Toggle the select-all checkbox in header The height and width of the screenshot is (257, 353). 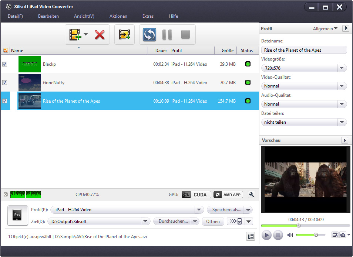[6, 50]
